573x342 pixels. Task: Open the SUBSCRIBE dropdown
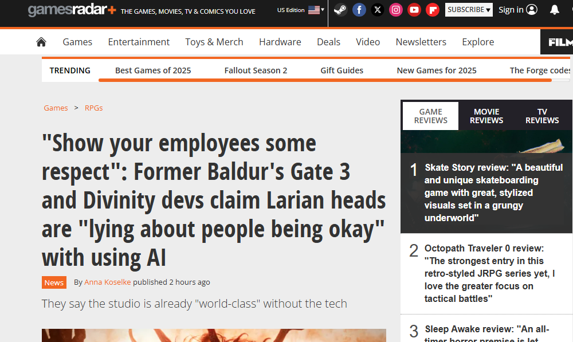point(469,10)
